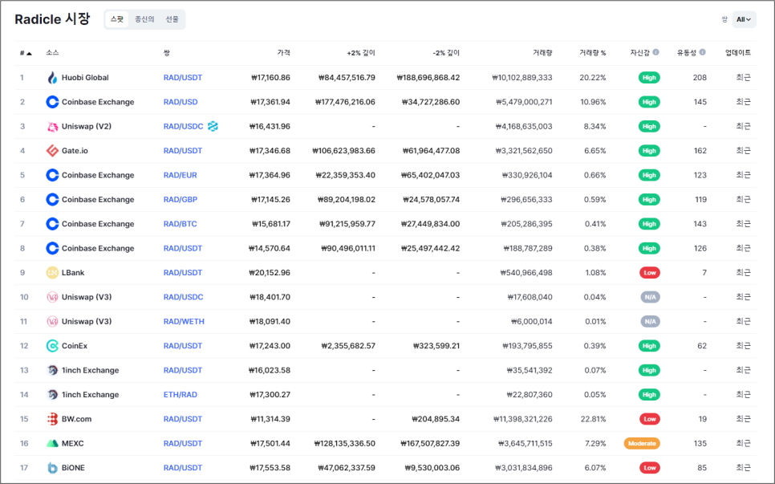Click the Low badge in the BW.com row

(x=650, y=419)
